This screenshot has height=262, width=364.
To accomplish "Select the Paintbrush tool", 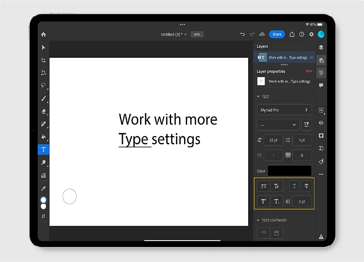I will point(43,99).
